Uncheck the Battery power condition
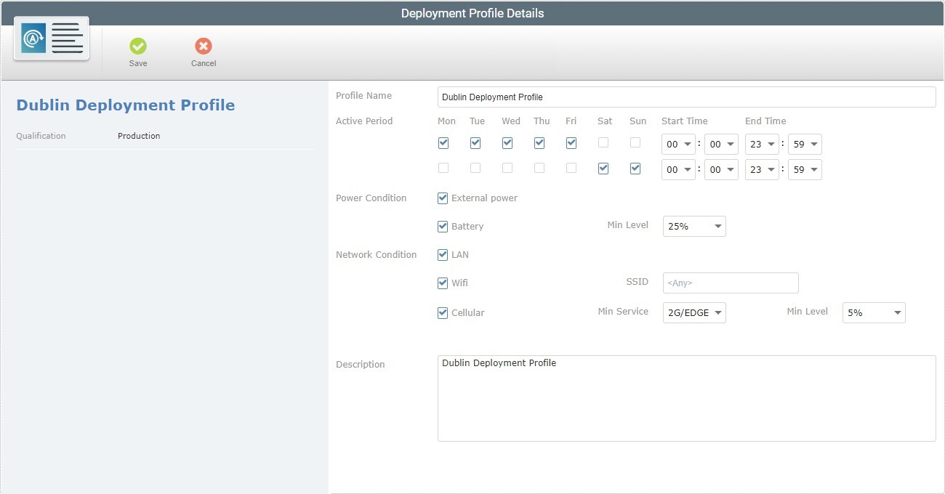The width and height of the screenshot is (945, 494). (443, 226)
